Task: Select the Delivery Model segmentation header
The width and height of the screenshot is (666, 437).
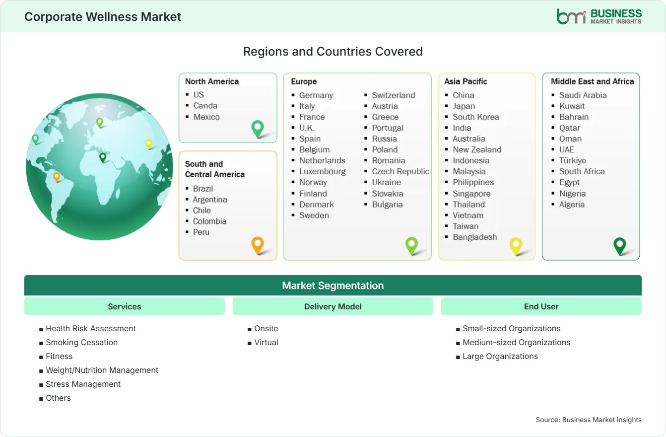Action: coord(333,306)
